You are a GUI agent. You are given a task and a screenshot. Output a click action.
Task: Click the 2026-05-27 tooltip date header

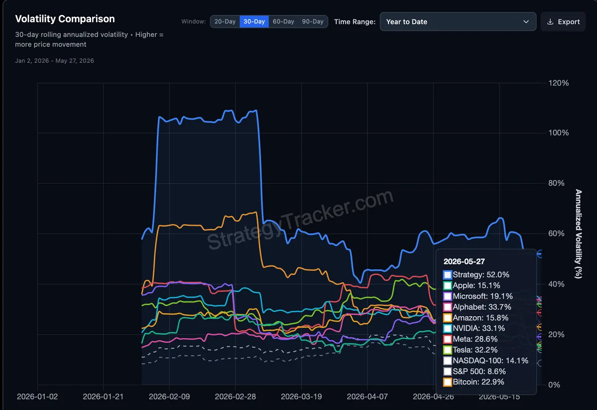tap(464, 262)
